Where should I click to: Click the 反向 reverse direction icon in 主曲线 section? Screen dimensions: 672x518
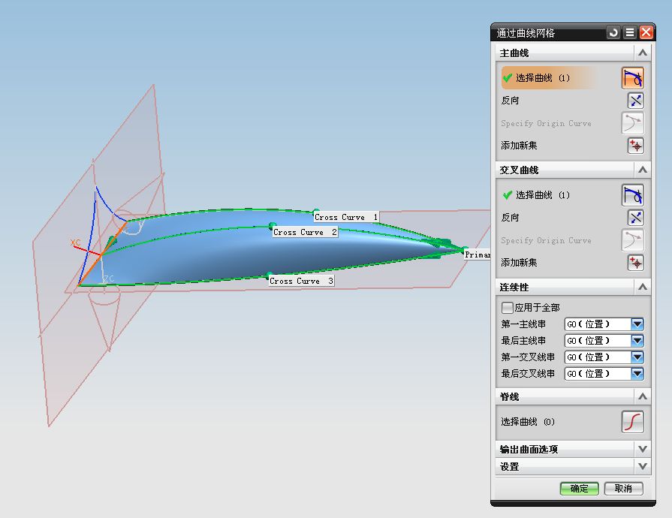tap(635, 101)
